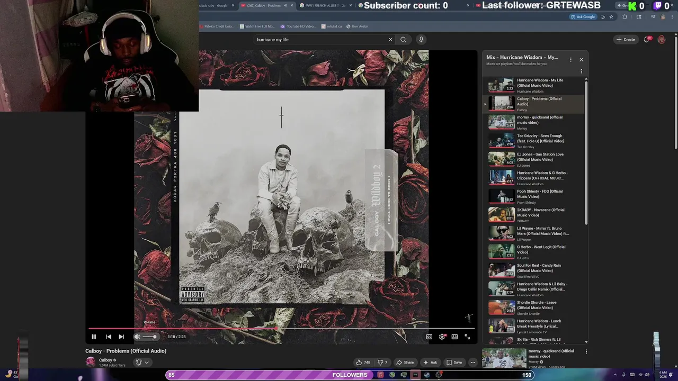Click the Ask Google button in address bar

(583, 17)
